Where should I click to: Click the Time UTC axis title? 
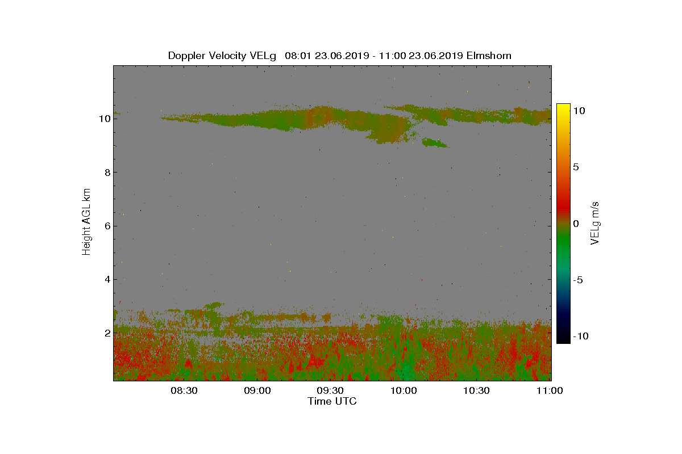[x=332, y=401]
